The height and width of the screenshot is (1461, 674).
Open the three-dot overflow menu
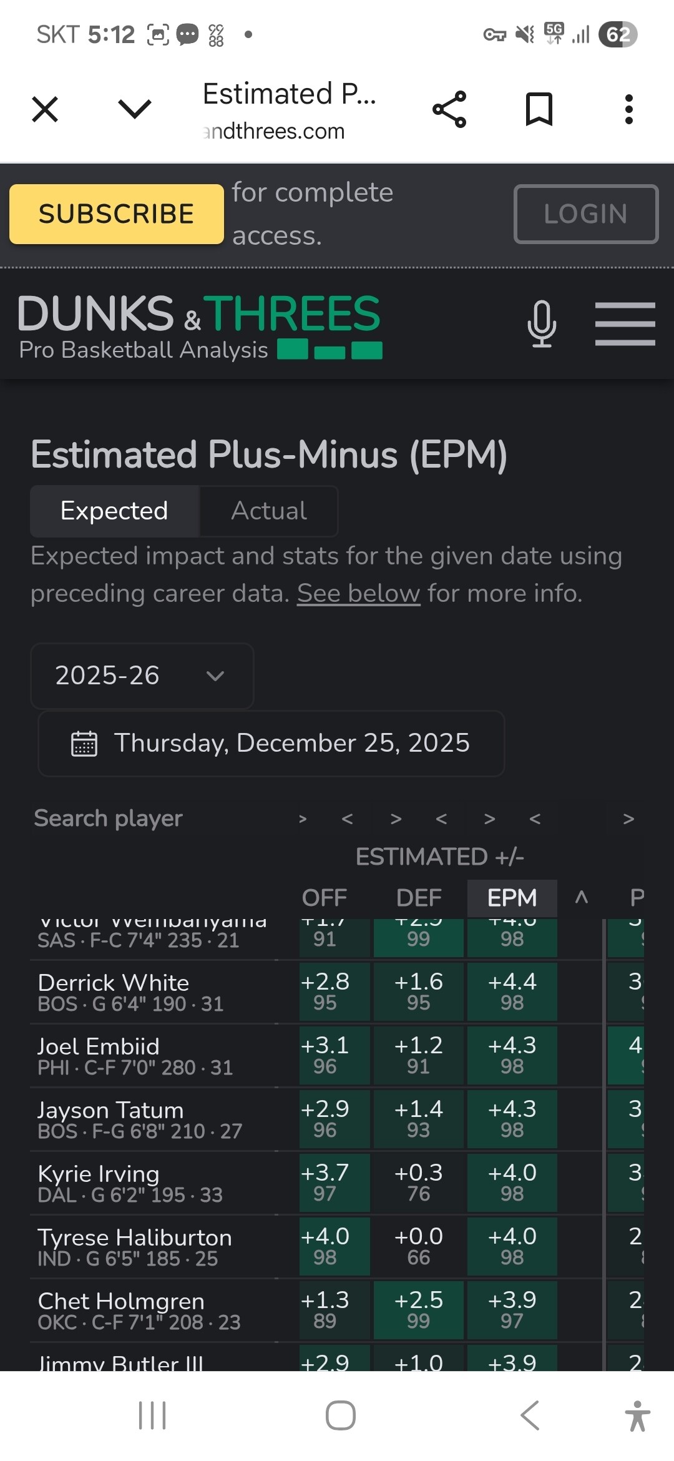click(x=628, y=109)
